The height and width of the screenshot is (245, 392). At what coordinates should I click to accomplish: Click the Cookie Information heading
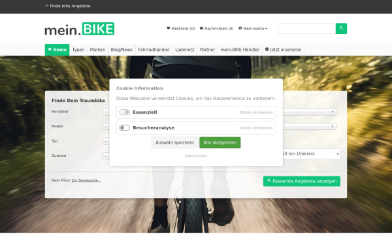[140, 88]
